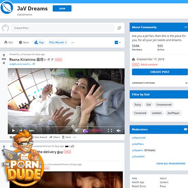188x188 pixels.
Task: Open the redgifs.com/watch external link
Action: point(22,64)
